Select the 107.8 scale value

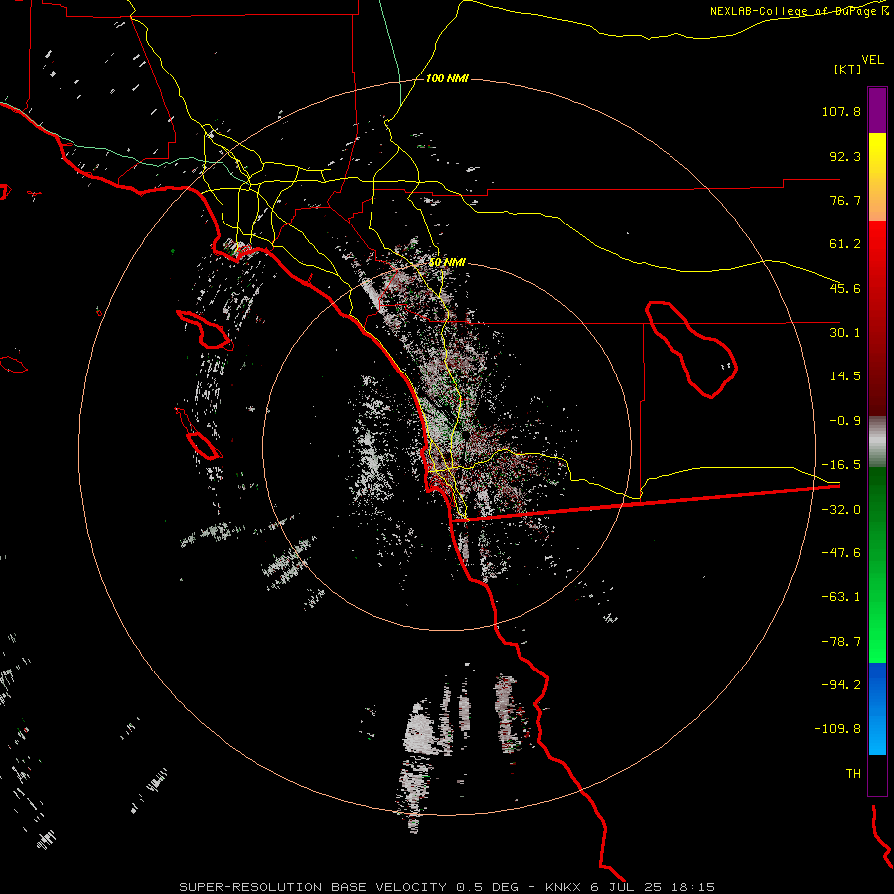(841, 111)
